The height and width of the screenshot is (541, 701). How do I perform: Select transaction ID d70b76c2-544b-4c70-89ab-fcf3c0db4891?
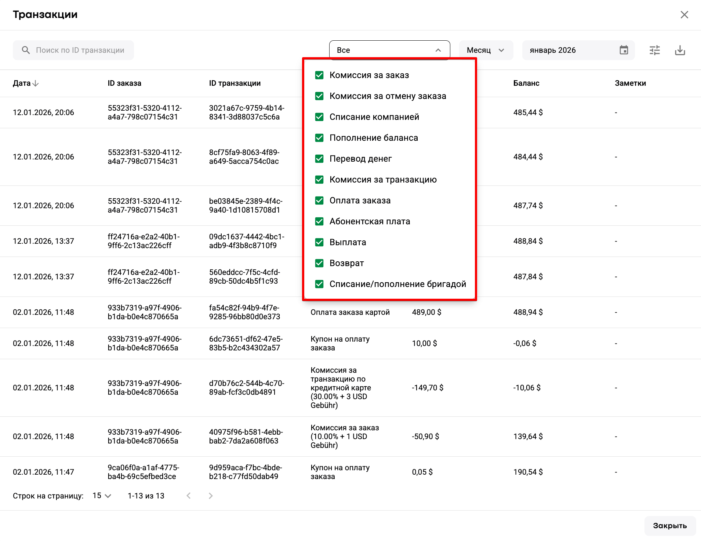(247, 388)
